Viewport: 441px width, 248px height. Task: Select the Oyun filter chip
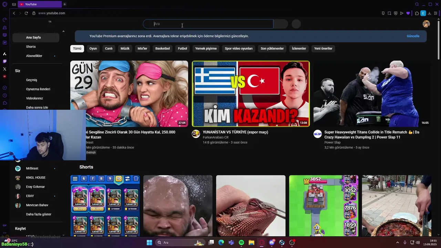pyautogui.click(x=93, y=49)
